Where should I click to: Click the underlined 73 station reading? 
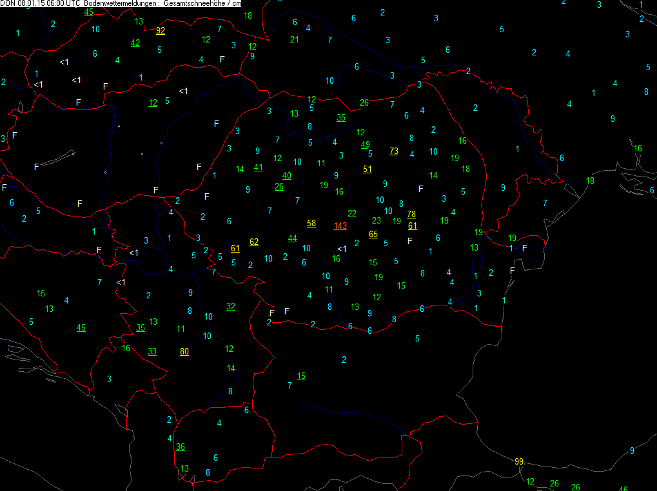[x=394, y=151]
